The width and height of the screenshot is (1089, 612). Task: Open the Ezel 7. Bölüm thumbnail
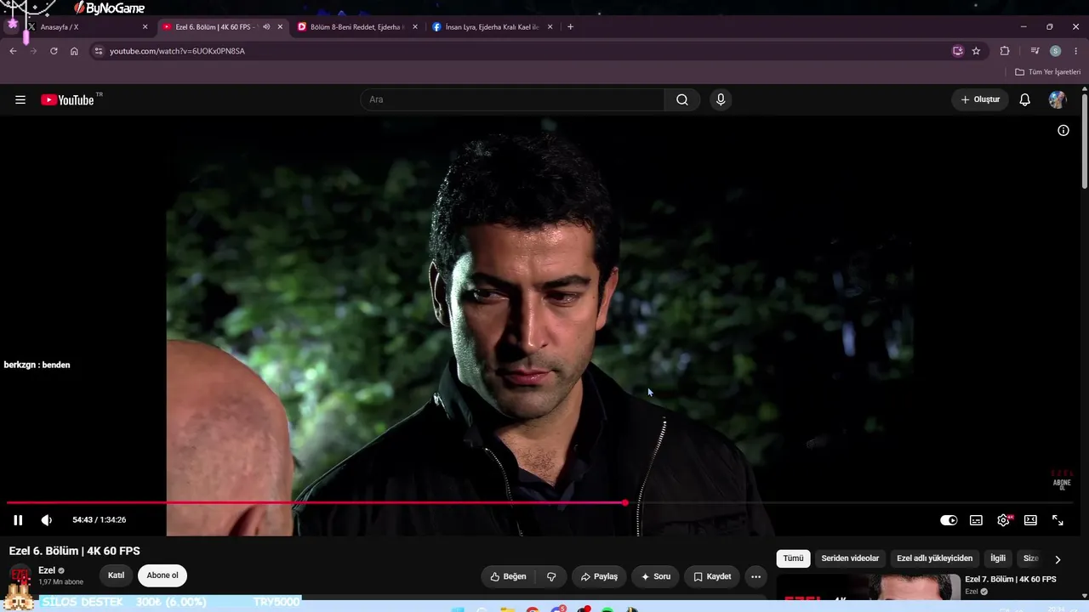(868, 588)
